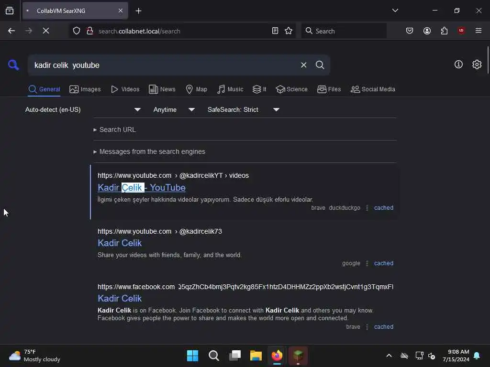Open Kadir Çelik - YouTube result
The image size is (490, 367).
pos(142,187)
